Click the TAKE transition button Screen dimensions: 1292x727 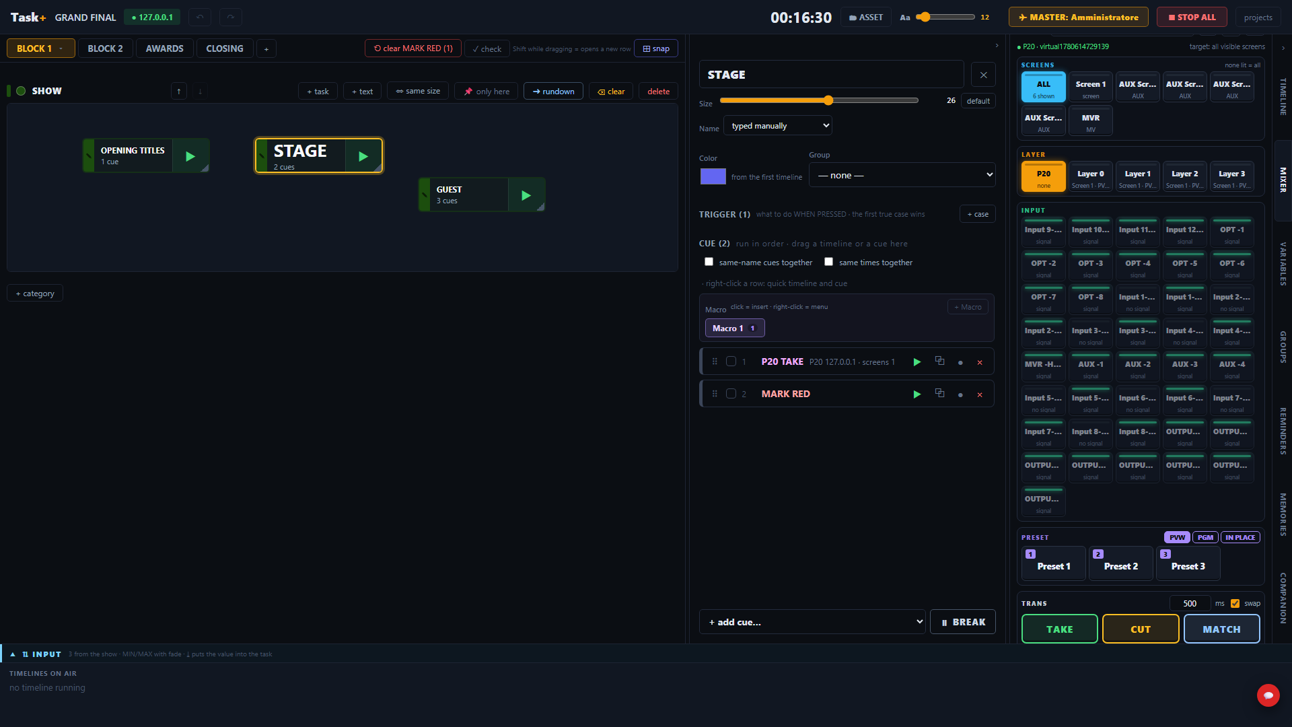[1060, 629]
